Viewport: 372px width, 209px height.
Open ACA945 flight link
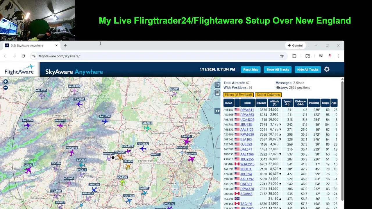coord(246,194)
